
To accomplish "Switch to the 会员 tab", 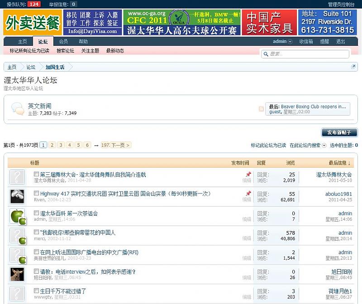I will (x=63, y=42).
